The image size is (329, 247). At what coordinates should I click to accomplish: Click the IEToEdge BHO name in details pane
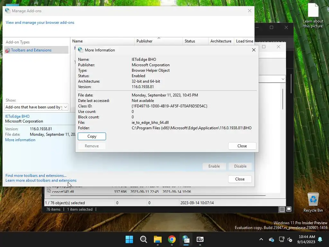coord(17,116)
